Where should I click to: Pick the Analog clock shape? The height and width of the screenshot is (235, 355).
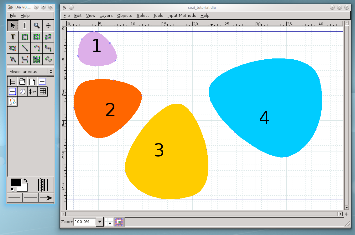[23, 92]
